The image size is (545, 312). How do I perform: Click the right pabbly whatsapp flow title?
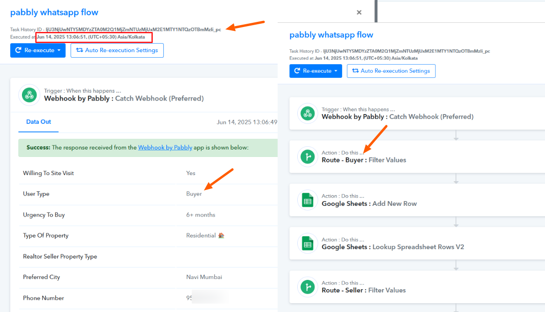[x=331, y=35]
